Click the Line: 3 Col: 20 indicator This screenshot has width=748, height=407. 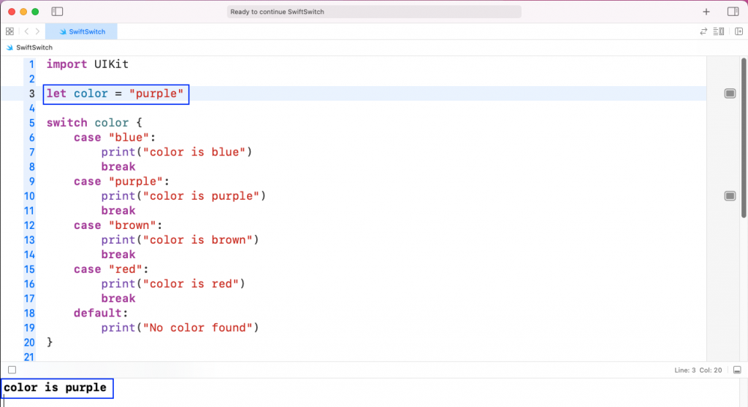click(x=698, y=371)
